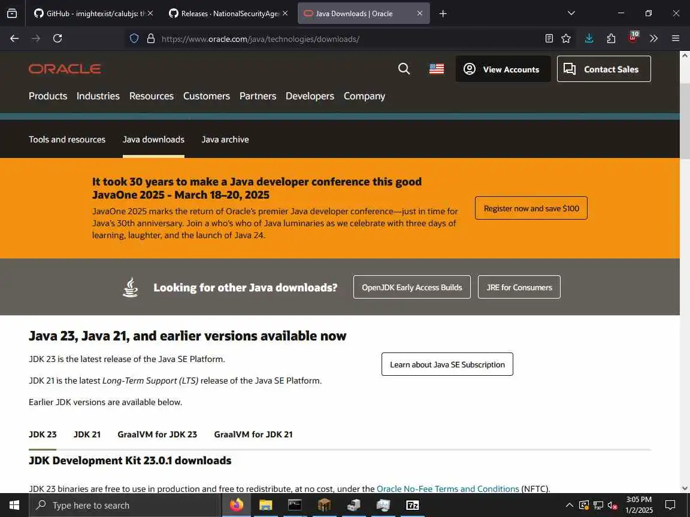Open the extensions puzzle icon
Screen dimensions: 690x517
coord(611,39)
